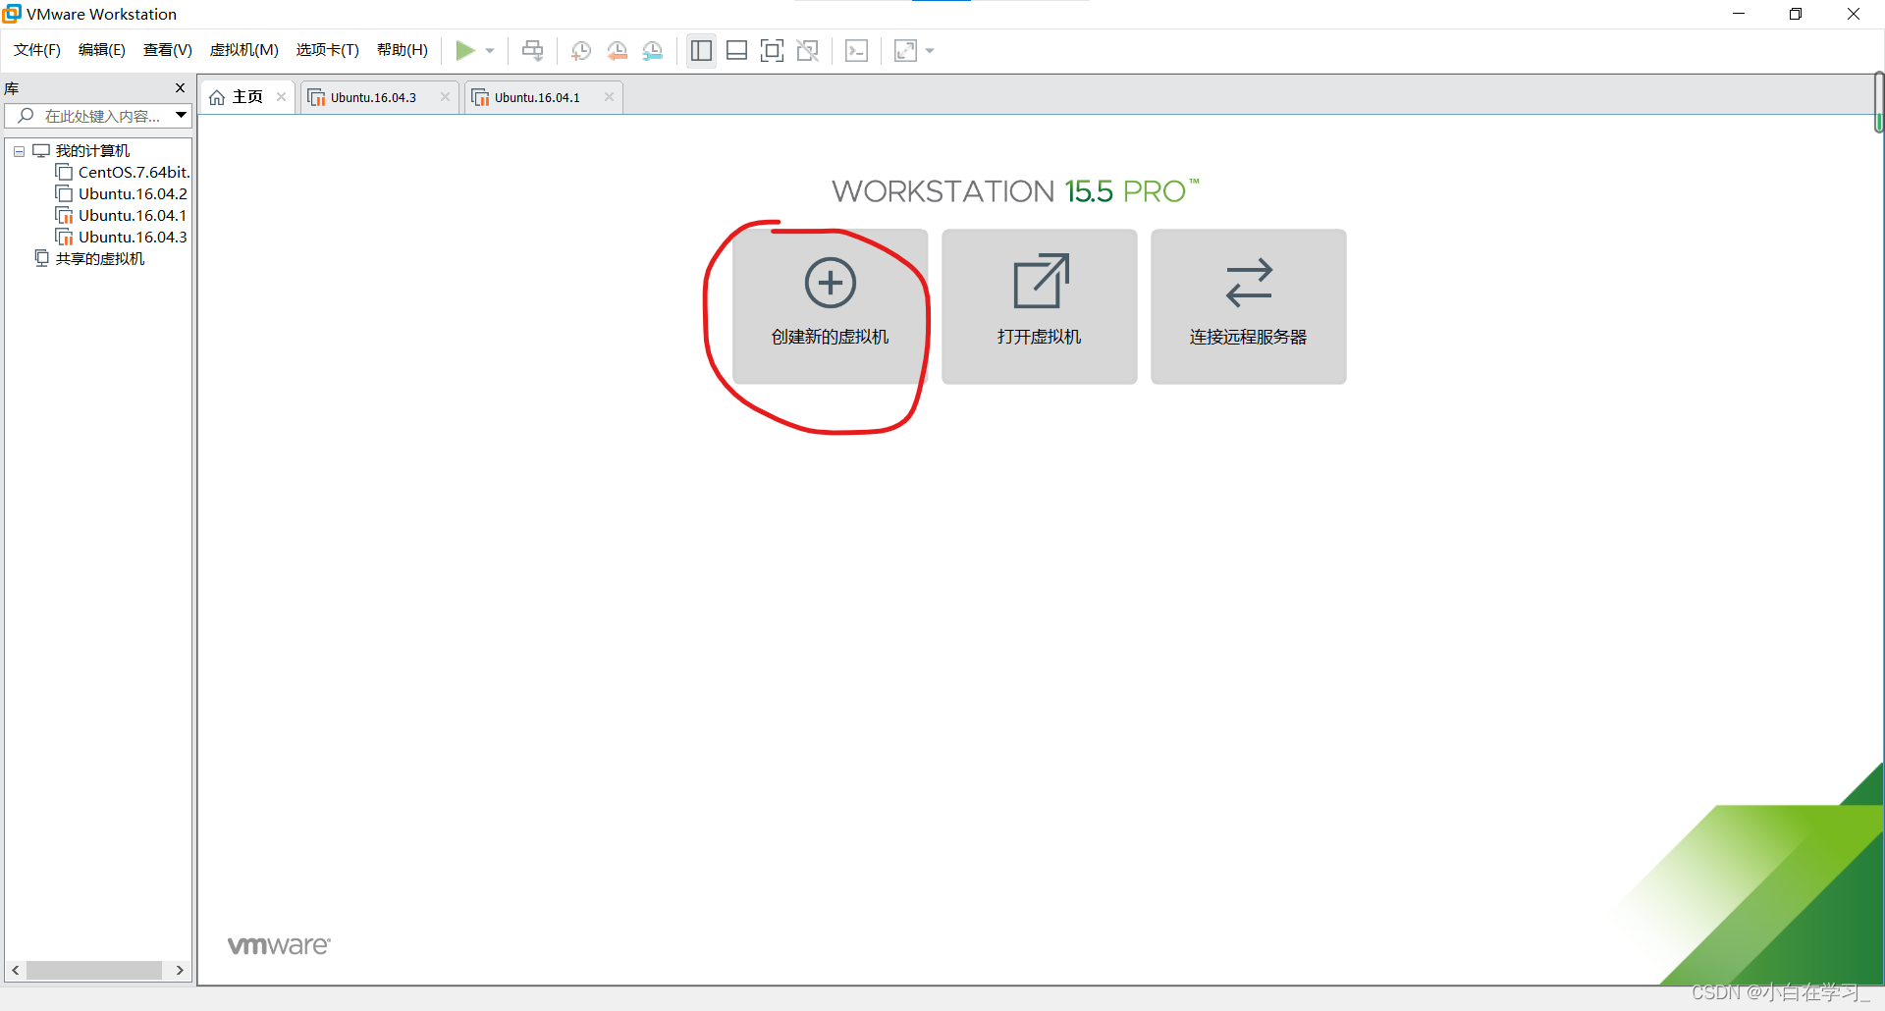The image size is (1885, 1011).
Task: Take a new snapshot of the VM
Action: (580, 50)
